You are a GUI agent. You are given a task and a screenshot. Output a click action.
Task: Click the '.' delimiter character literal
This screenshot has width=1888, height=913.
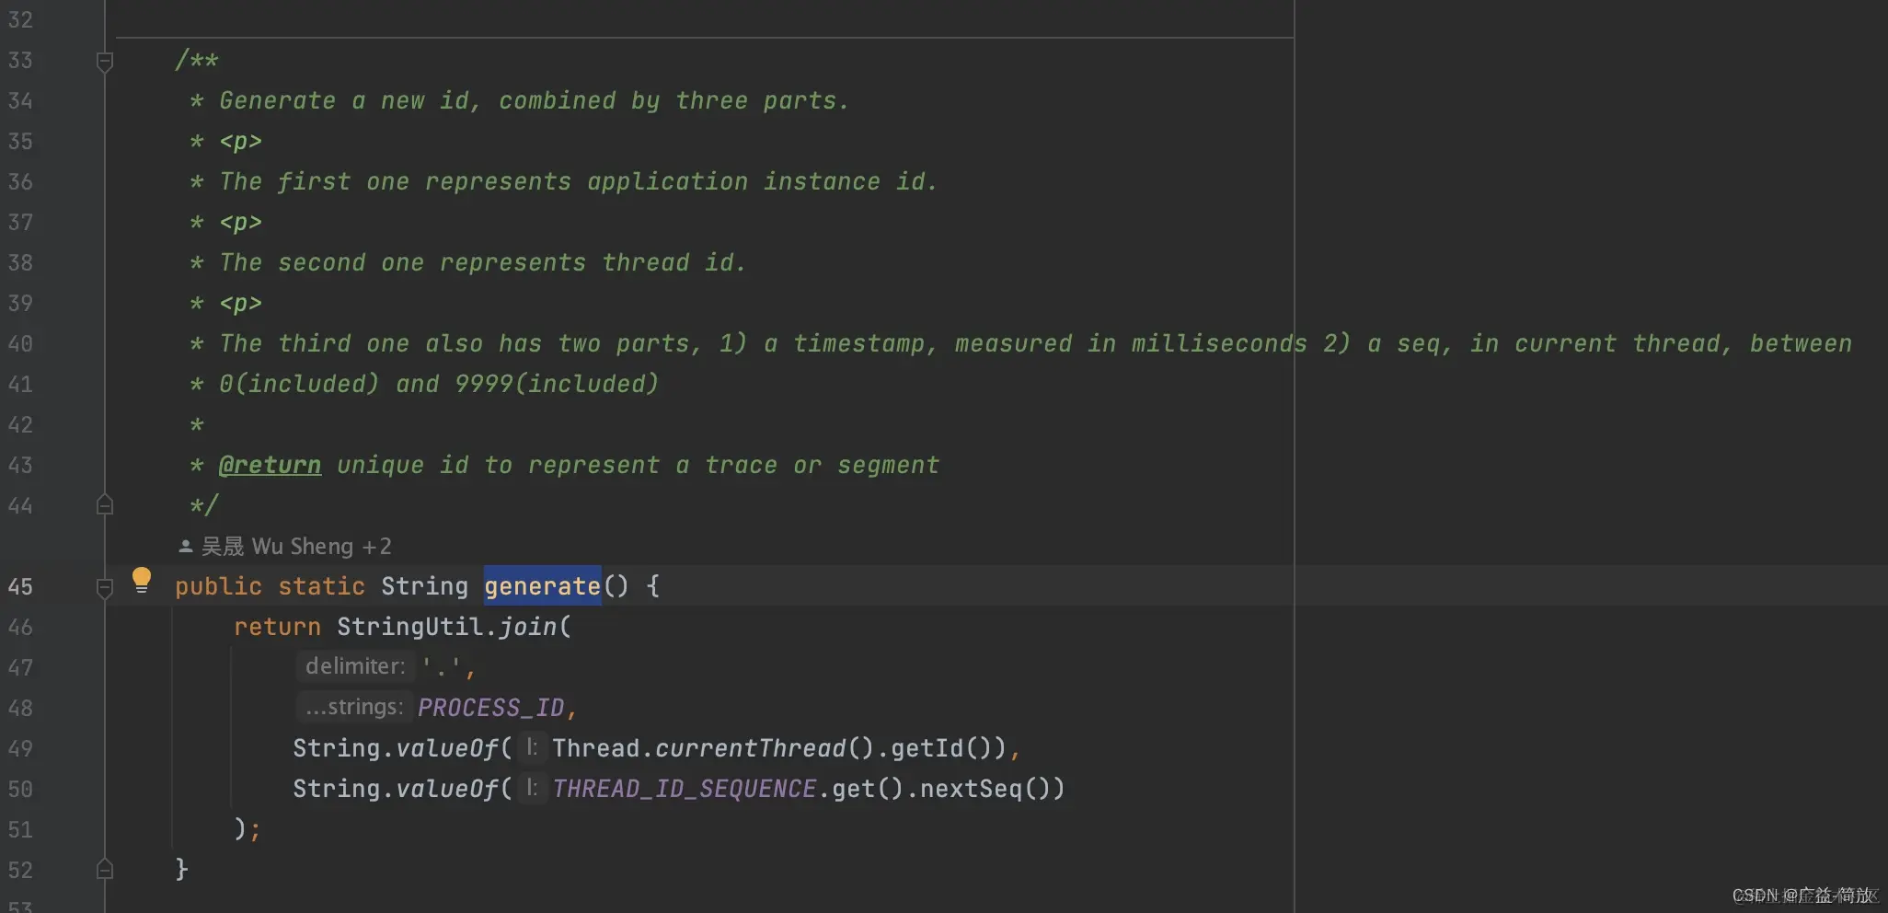click(x=442, y=667)
